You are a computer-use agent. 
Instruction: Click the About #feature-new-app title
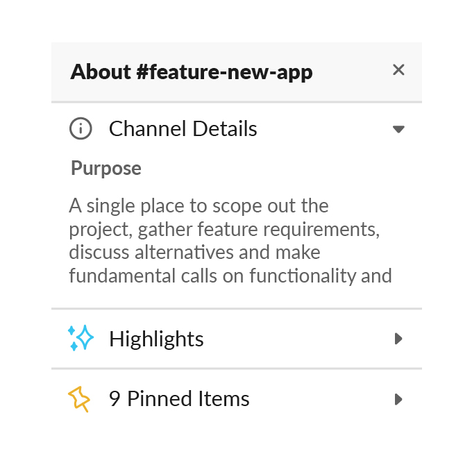192,72
